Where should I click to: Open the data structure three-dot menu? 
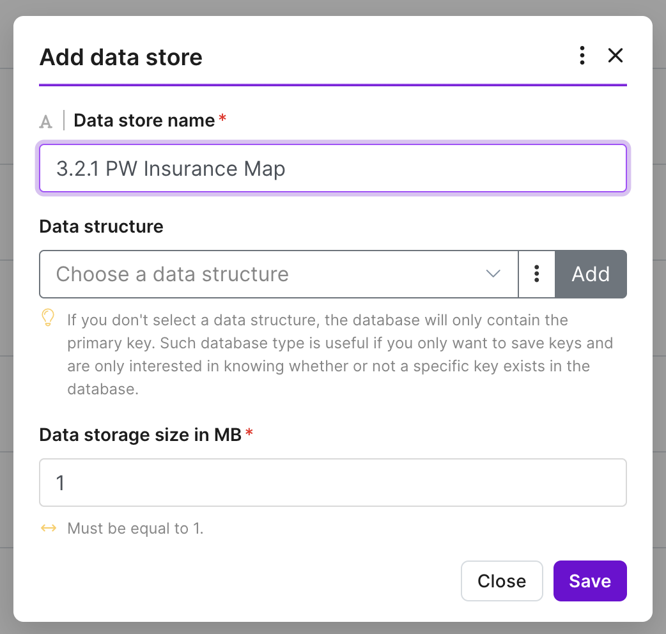pos(537,274)
